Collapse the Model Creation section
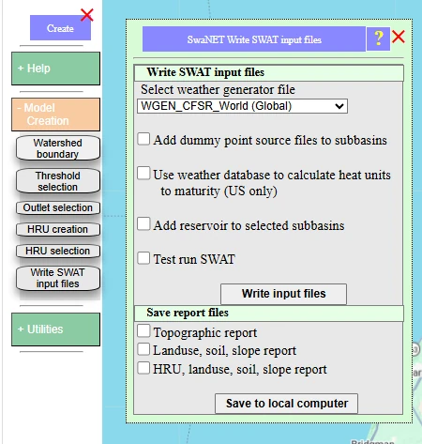Screen dimensions: 422x444 55,115
